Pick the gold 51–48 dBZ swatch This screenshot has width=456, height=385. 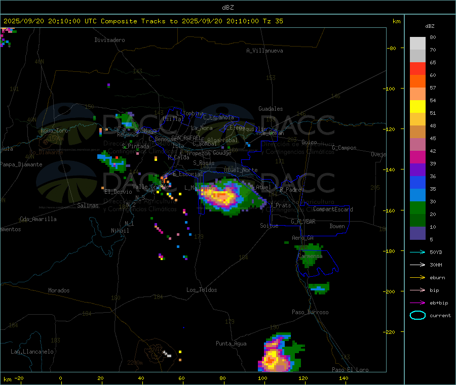click(417, 119)
